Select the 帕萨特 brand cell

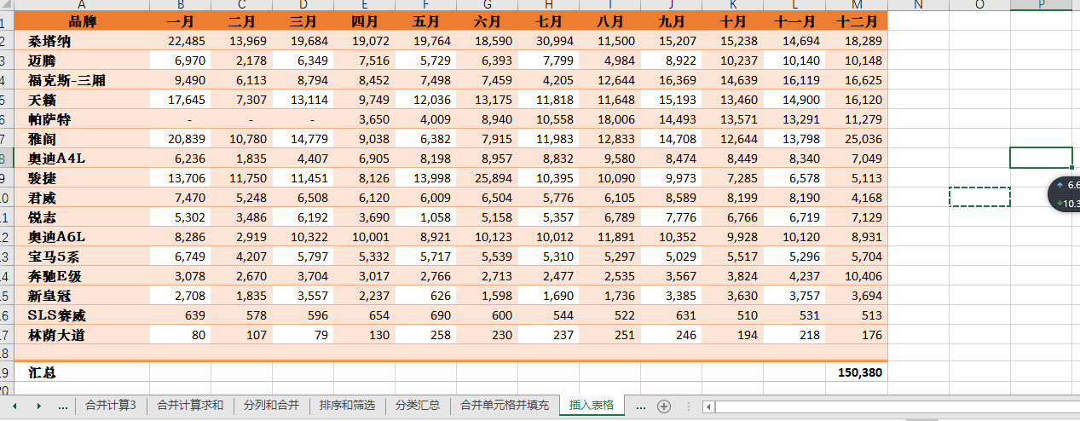(82, 119)
